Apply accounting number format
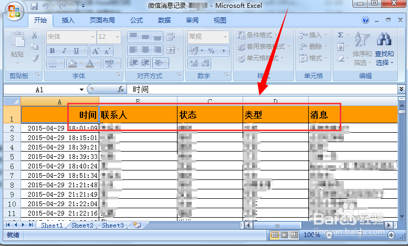The height and width of the screenshot is (246, 408). [x=194, y=51]
